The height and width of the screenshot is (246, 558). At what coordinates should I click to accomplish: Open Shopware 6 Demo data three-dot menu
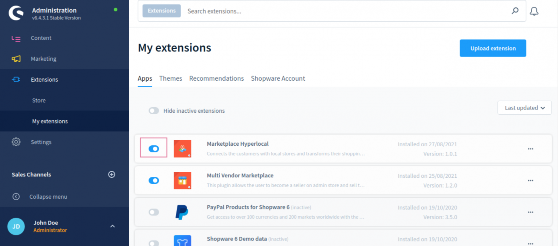point(531,243)
